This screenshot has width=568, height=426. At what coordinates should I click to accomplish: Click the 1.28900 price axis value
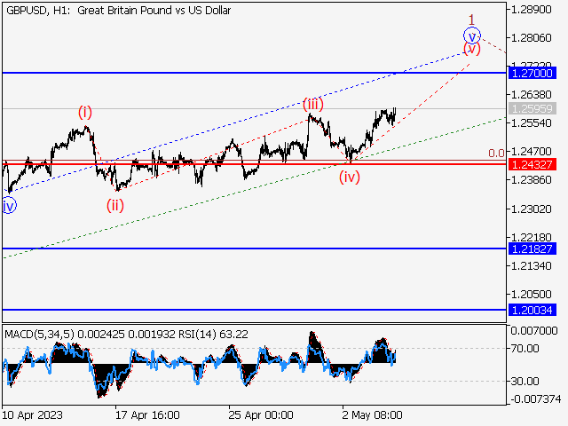pos(531,10)
